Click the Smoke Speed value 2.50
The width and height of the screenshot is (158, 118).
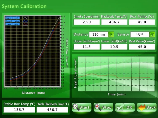pyautogui.click(x=87, y=22)
